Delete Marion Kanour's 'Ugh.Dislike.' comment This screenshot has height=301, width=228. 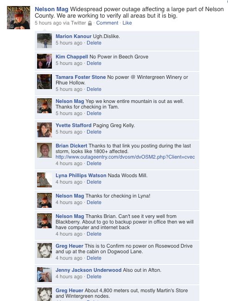tap(94, 43)
